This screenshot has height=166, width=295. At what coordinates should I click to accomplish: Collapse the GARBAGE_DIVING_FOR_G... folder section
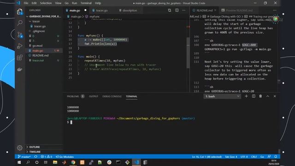point(44,17)
